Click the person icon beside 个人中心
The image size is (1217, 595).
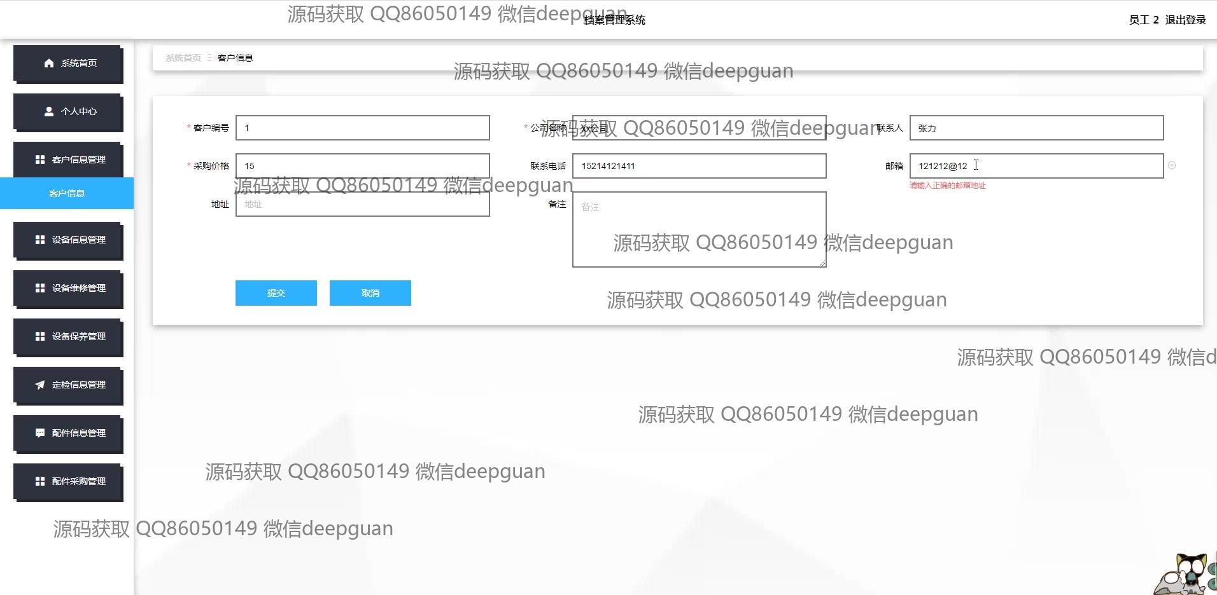pos(49,111)
